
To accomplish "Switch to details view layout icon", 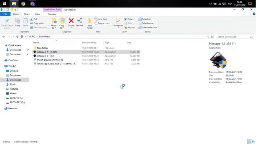I will [249, 142].
